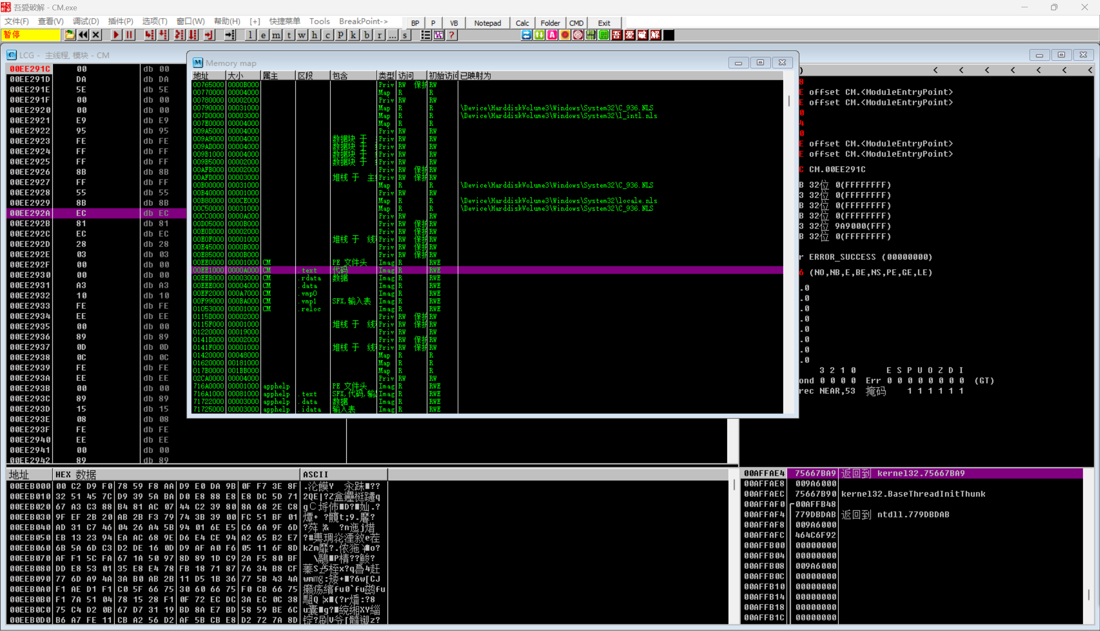1100x631 pixels.
Task: Run the program with the red play icon
Action: [x=116, y=35]
